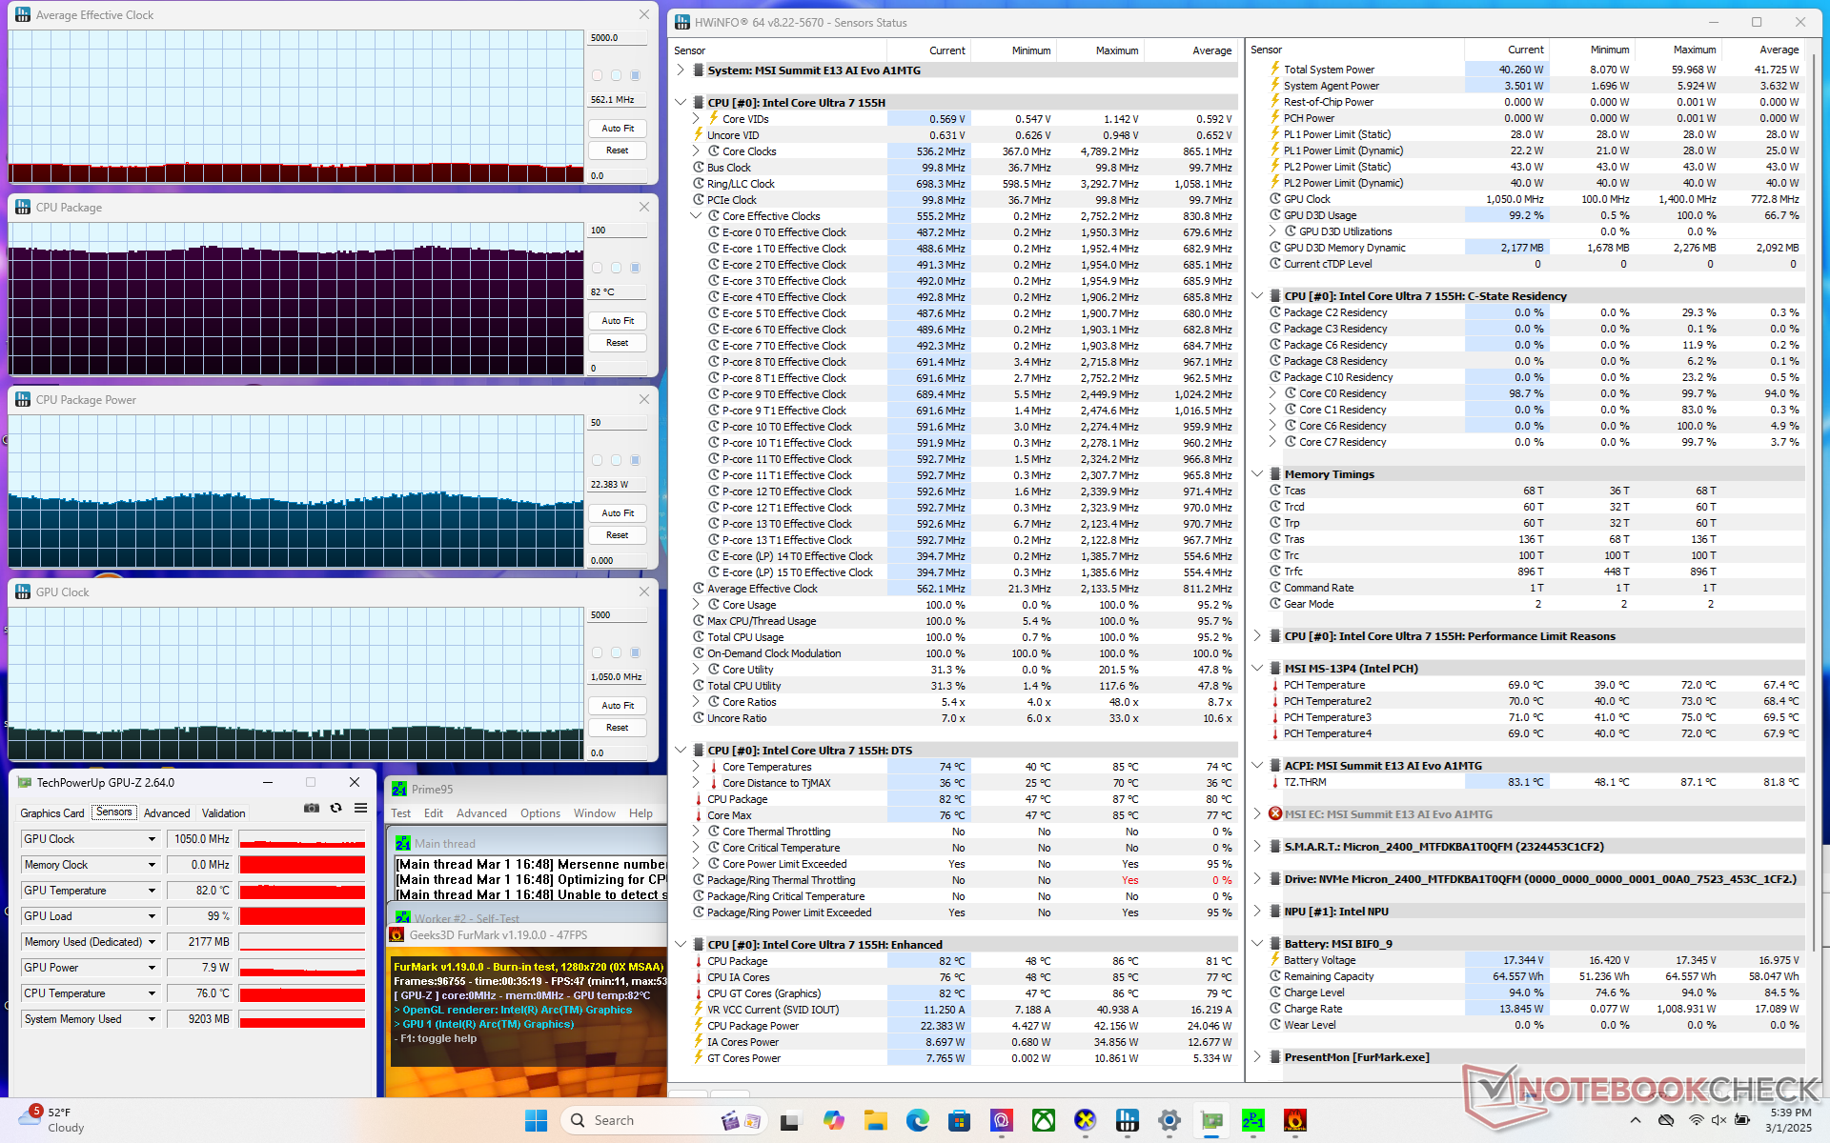Switch to GPU-Z via its taskbar icon

point(1211,1120)
